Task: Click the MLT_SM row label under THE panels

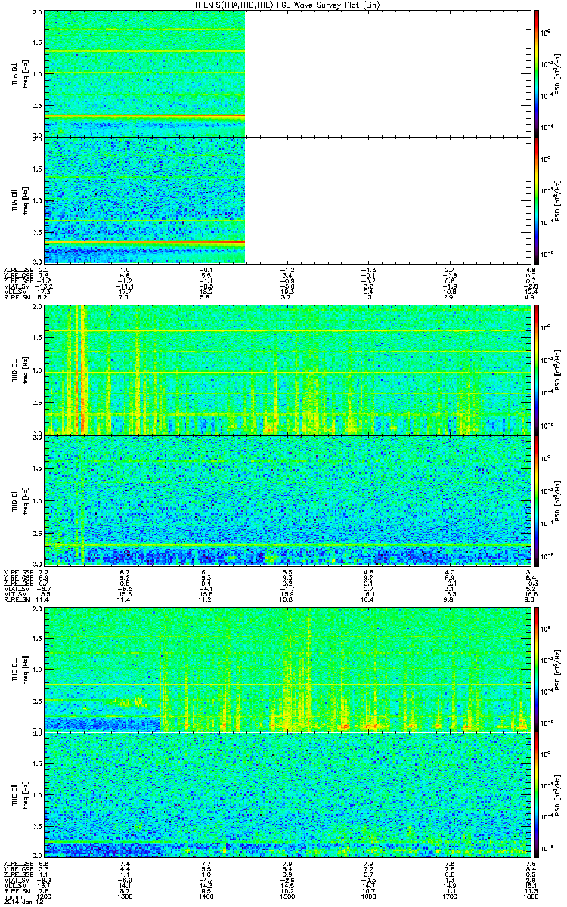Action: 14,885
